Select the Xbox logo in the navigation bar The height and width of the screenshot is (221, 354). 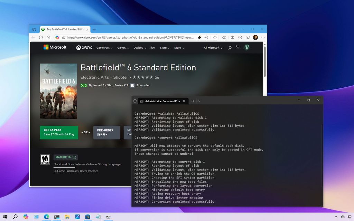pyautogui.click(x=84, y=48)
